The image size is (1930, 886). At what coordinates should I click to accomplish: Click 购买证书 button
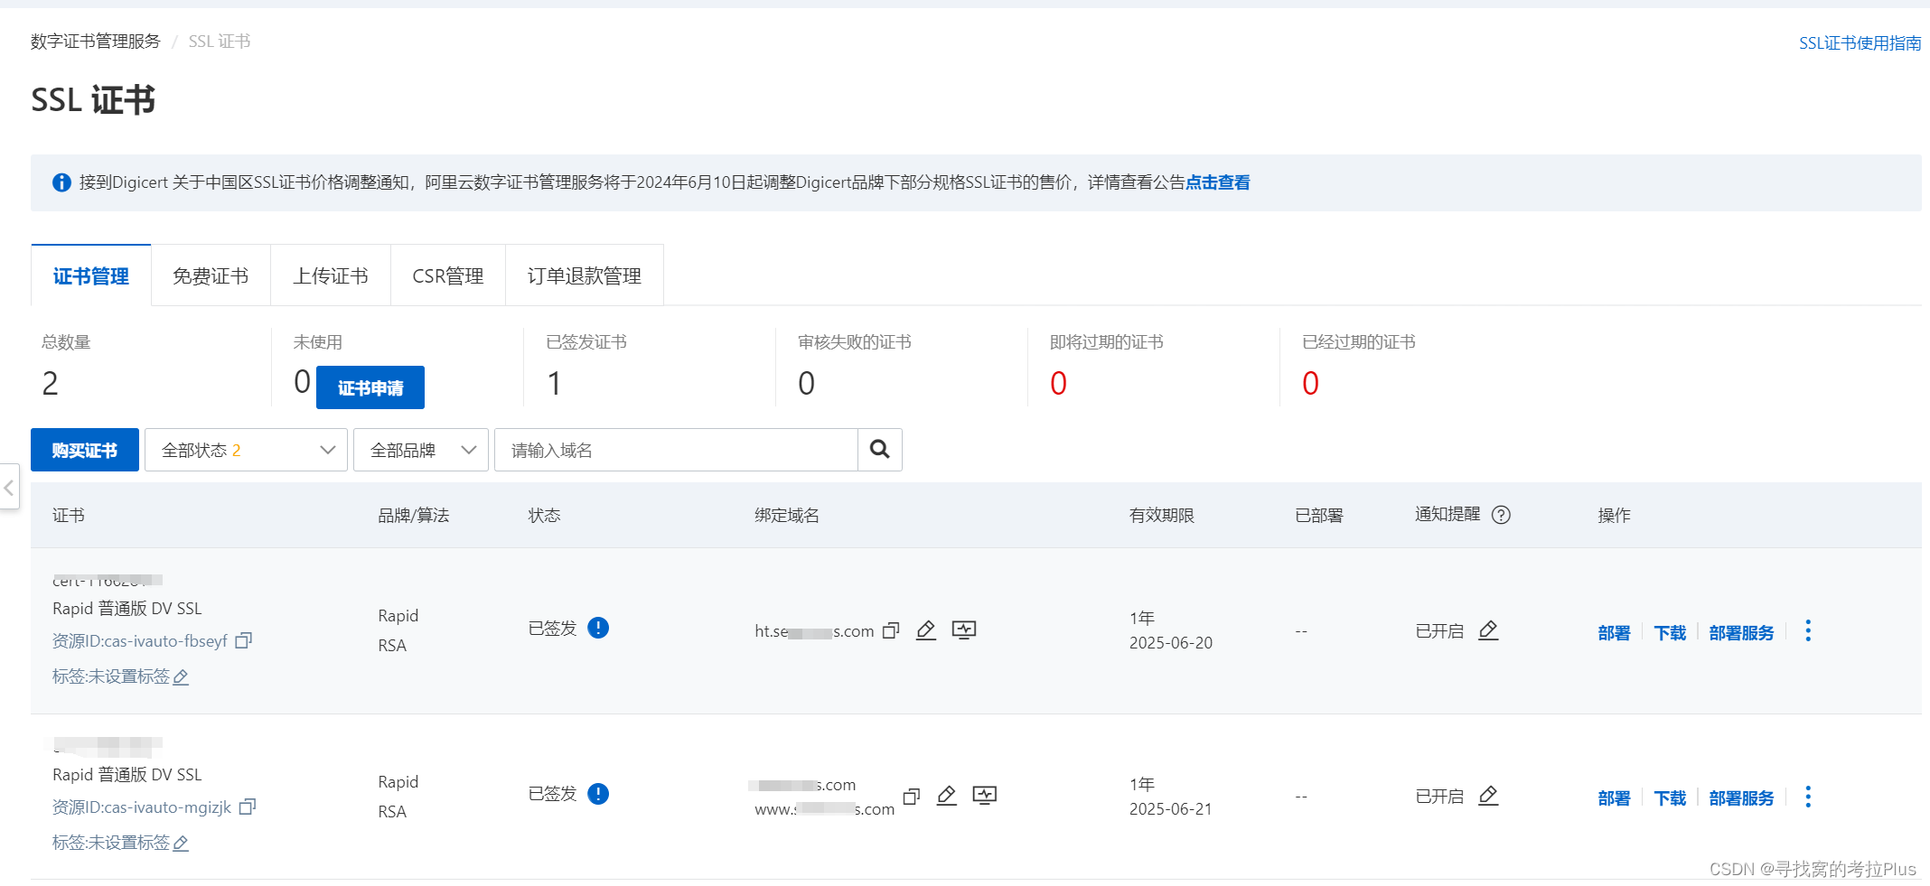point(85,450)
